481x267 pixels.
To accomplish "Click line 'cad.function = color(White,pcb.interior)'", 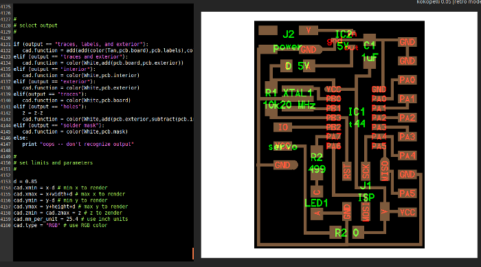I will click(x=80, y=76).
